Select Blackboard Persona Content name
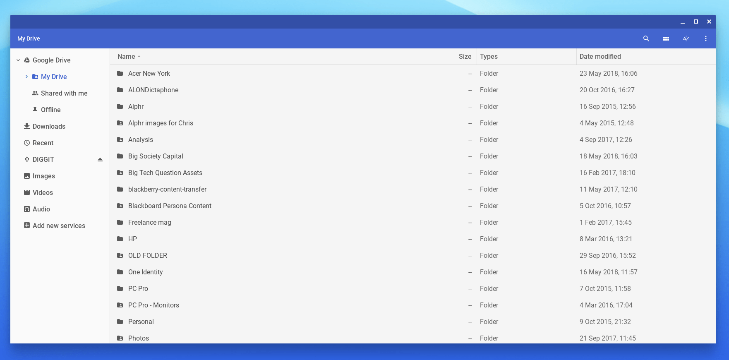This screenshot has height=360, width=729. [170, 206]
